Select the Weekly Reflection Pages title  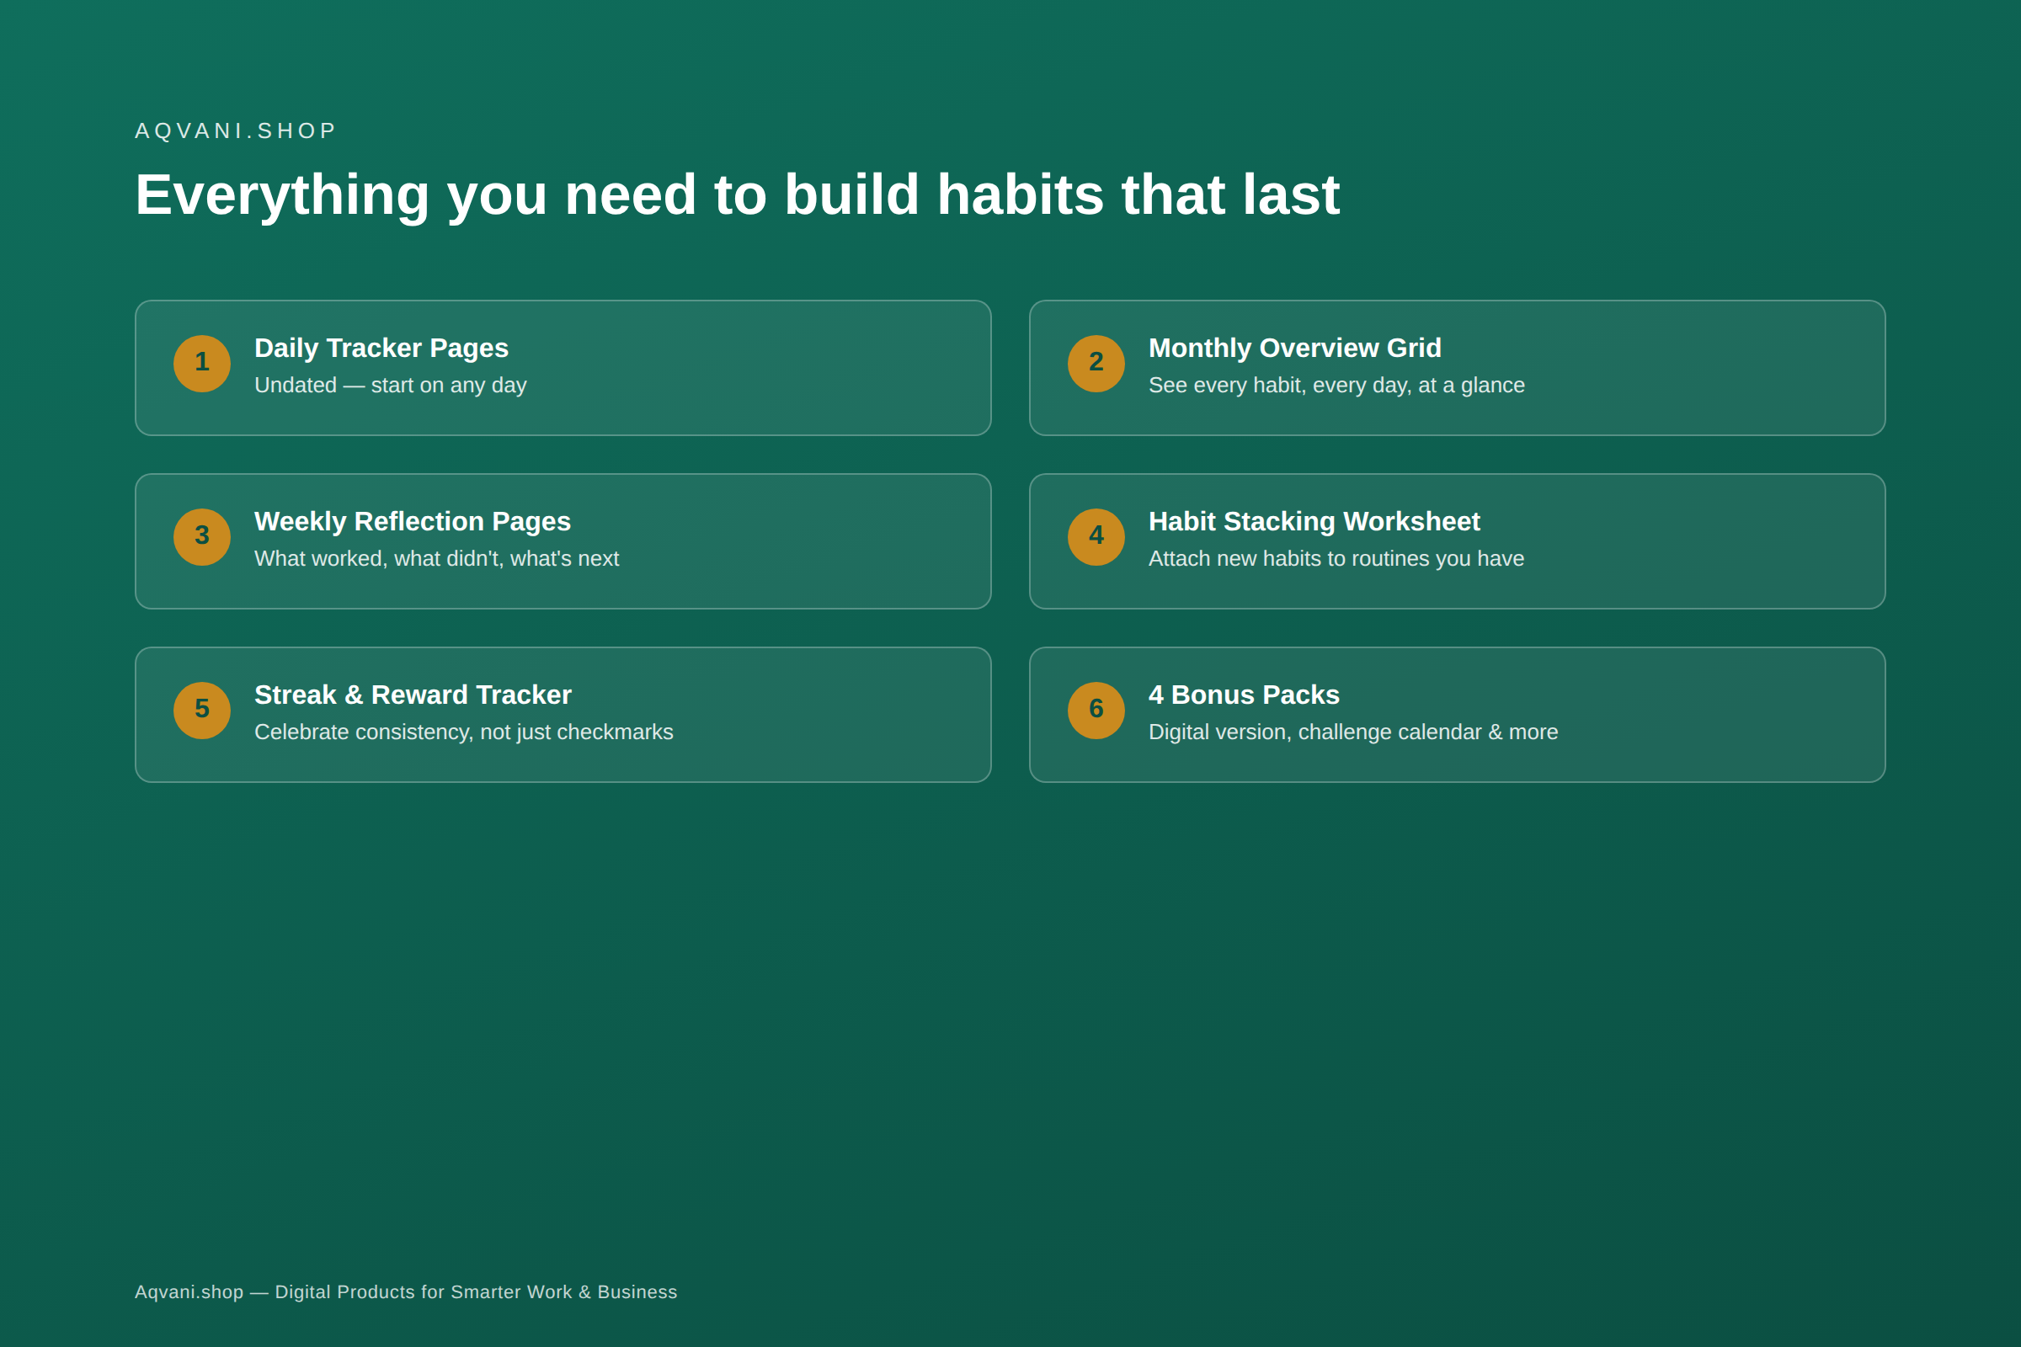413,521
